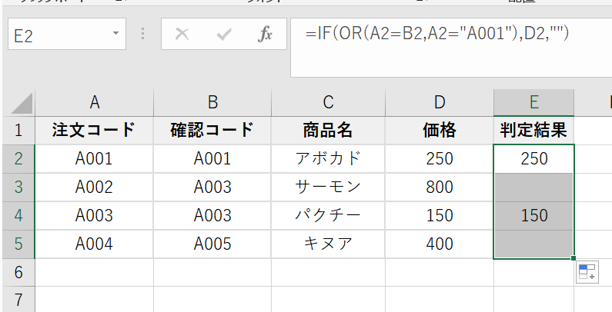
Task: Expand the Name Box dropdown arrow
Action: 115,35
